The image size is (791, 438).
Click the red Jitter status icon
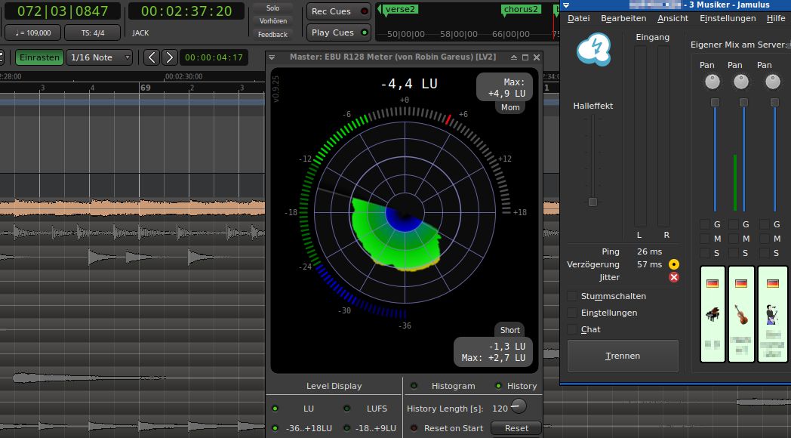click(x=674, y=277)
